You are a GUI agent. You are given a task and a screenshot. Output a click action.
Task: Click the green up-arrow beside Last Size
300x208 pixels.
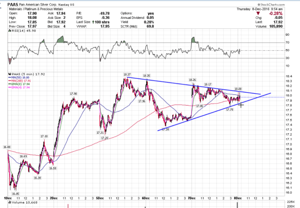point(93,22)
